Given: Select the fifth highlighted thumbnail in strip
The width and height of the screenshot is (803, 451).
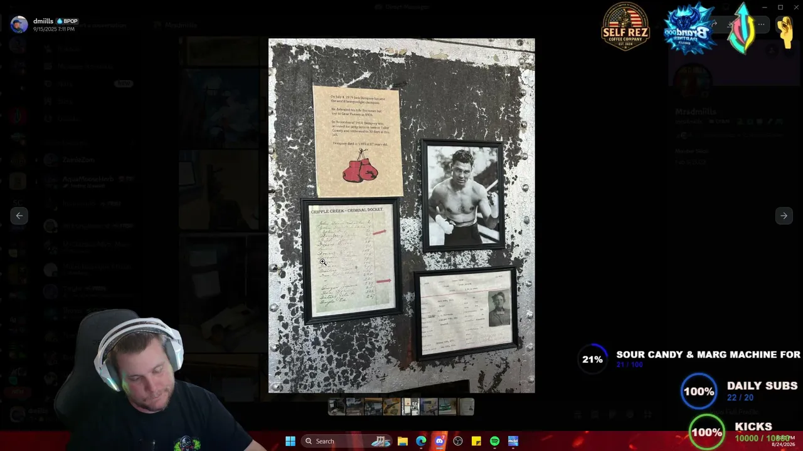Looking at the screenshot, I should tap(410, 407).
